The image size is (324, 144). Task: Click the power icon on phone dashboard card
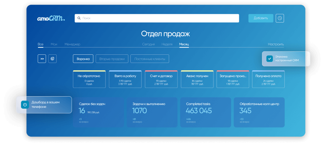click(x=25, y=105)
